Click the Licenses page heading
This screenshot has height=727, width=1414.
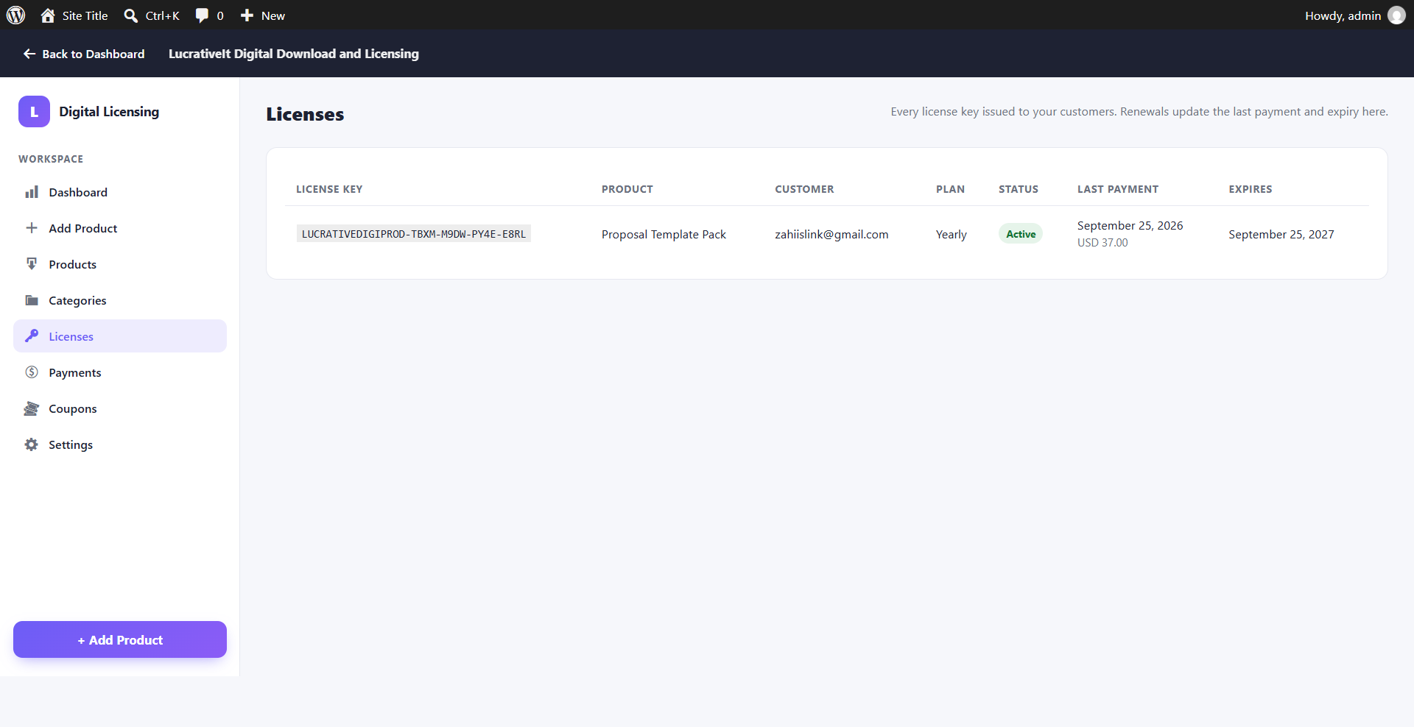305,114
